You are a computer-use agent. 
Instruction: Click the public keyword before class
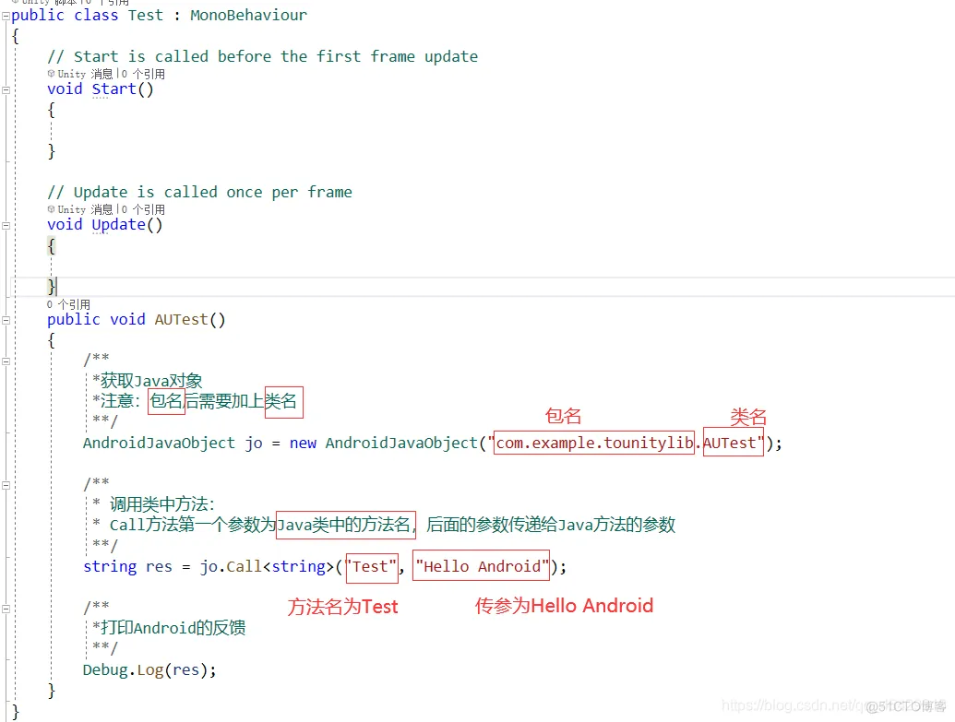point(38,16)
